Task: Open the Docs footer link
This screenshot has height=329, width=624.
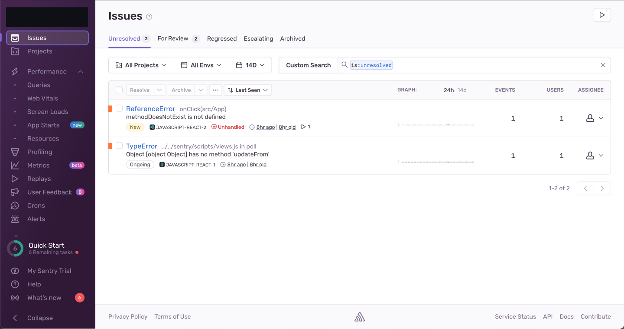Action: click(x=566, y=316)
